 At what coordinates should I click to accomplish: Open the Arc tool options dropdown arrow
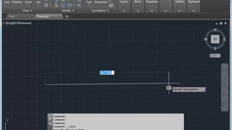click(x=38, y=5)
